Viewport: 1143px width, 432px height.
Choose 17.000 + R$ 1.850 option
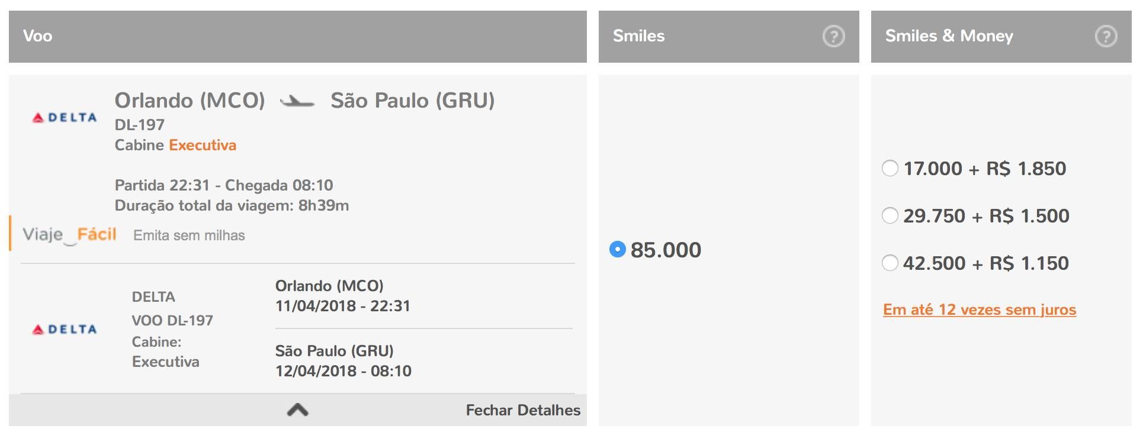(x=890, y=168)
